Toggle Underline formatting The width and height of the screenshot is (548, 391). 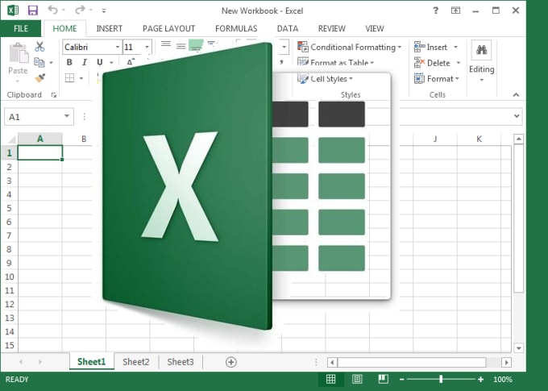[x=100, y=63]
